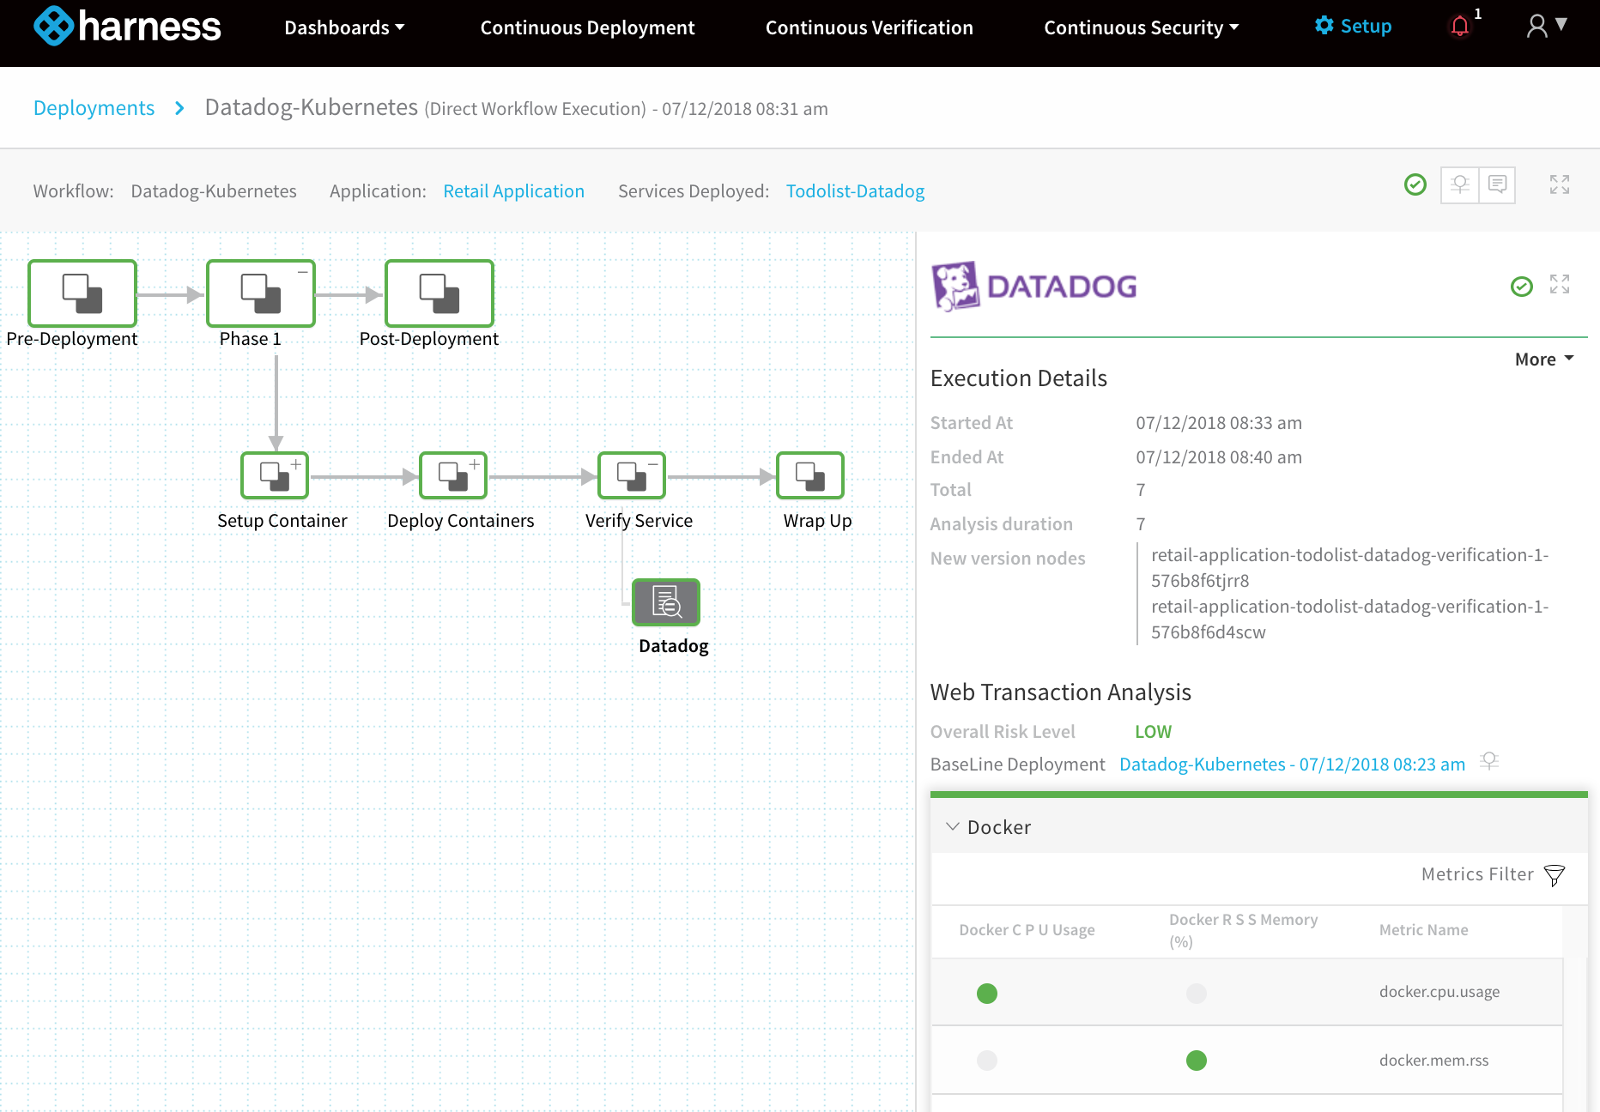
Task: Collapse the Docker metrics section
Action: (952, 827)
